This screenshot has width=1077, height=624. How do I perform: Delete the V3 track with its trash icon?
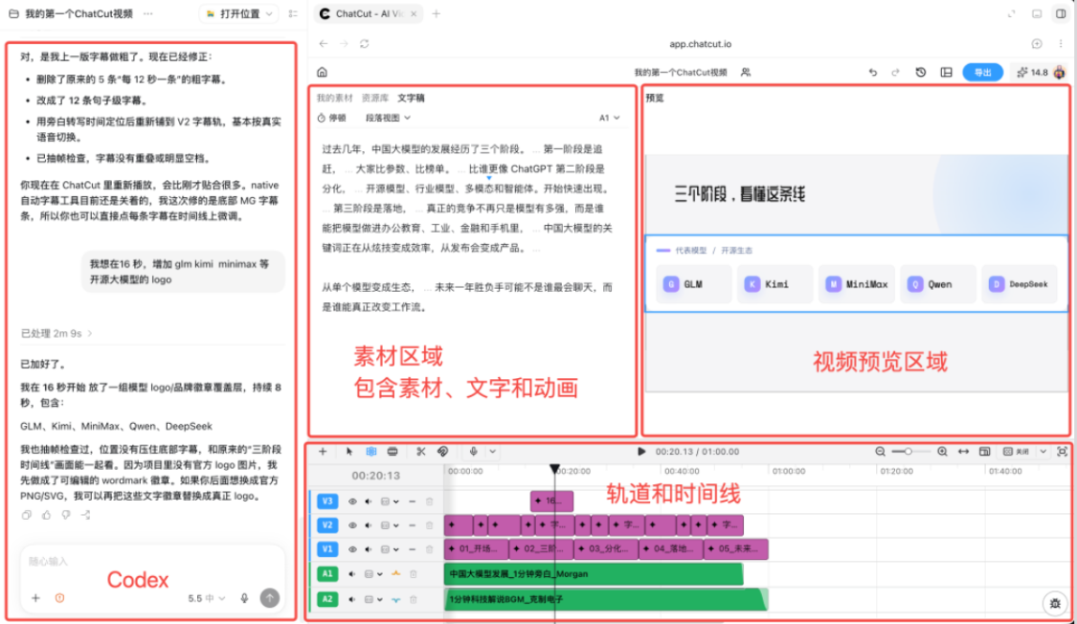coord(429,501)
